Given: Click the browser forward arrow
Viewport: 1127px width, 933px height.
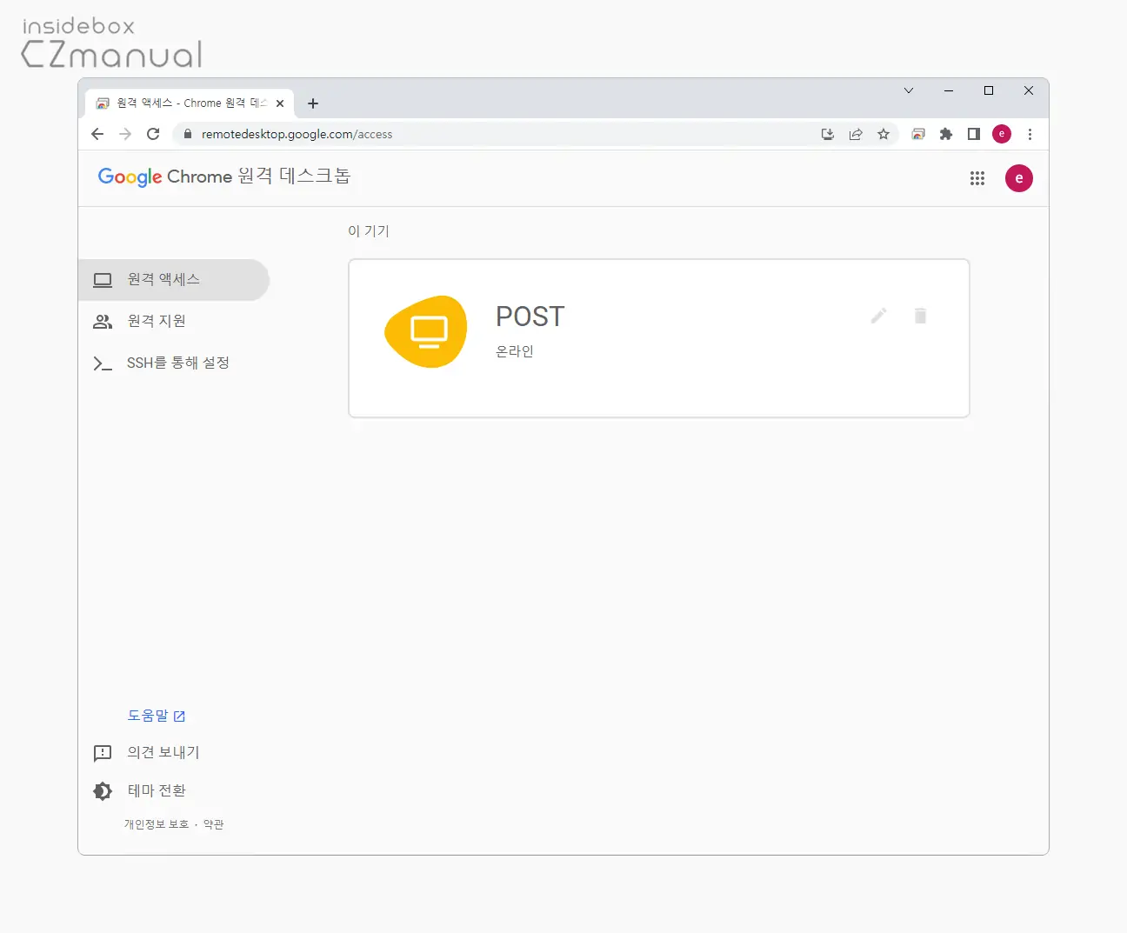Looking at the screenshot, I should pyautogui.click(x=125, y=134).
